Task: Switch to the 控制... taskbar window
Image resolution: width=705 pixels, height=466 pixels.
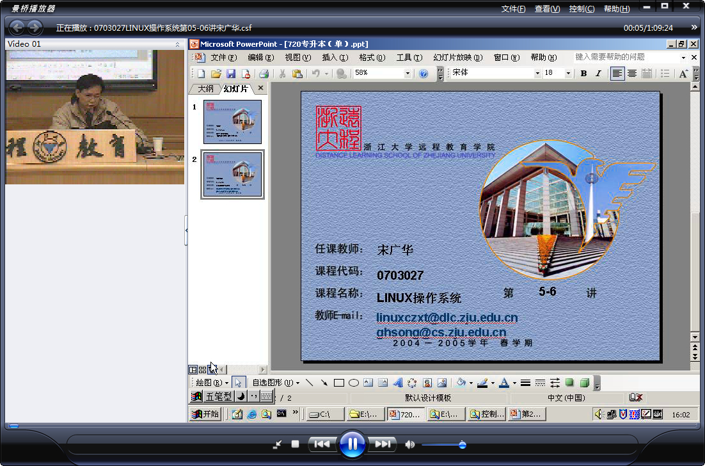Action: click(487, 414)
